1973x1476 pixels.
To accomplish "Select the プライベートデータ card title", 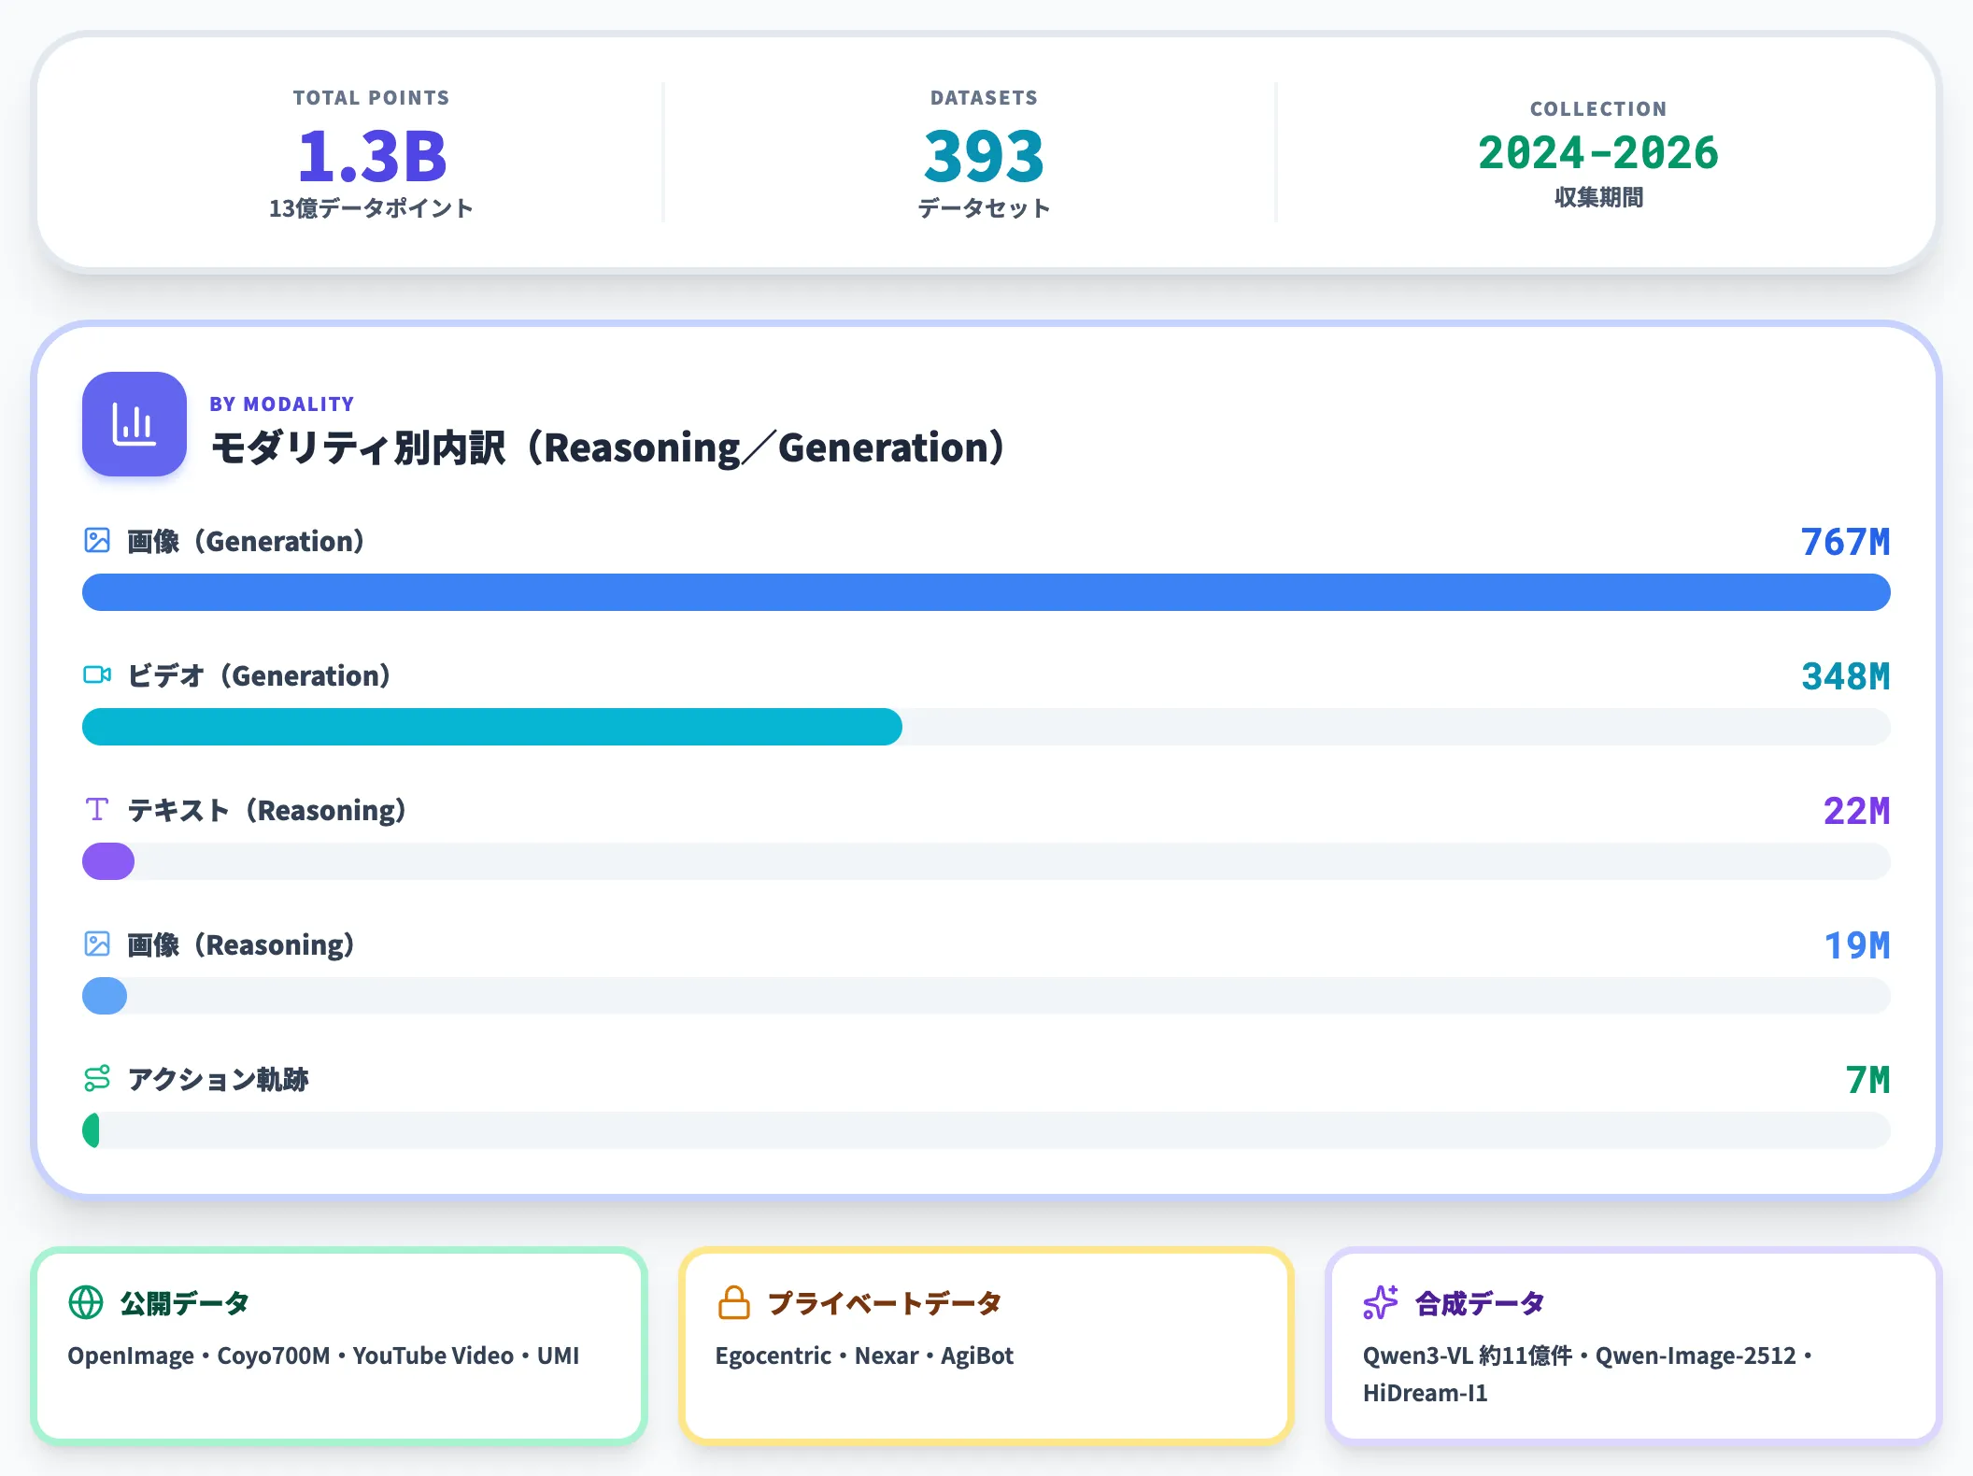I will [885, 1302].
